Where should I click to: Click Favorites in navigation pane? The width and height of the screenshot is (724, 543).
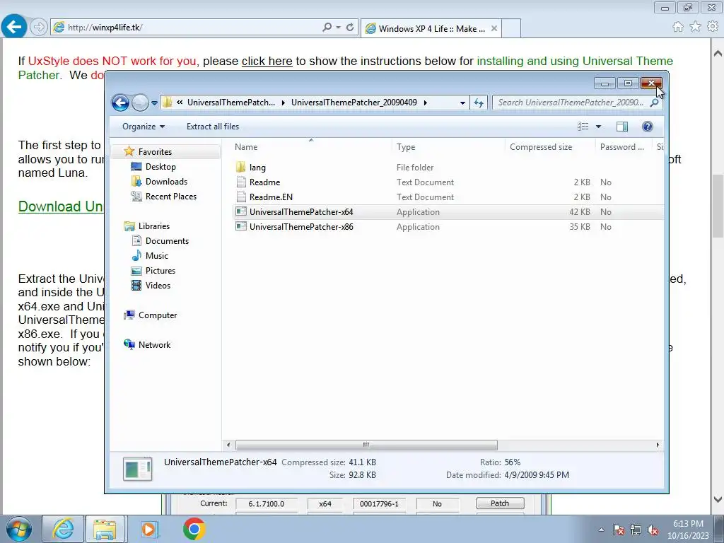coord(155,152)
